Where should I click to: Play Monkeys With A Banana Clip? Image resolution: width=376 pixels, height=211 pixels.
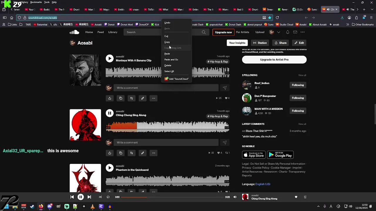pyautogui.click(x=110, y=58)
